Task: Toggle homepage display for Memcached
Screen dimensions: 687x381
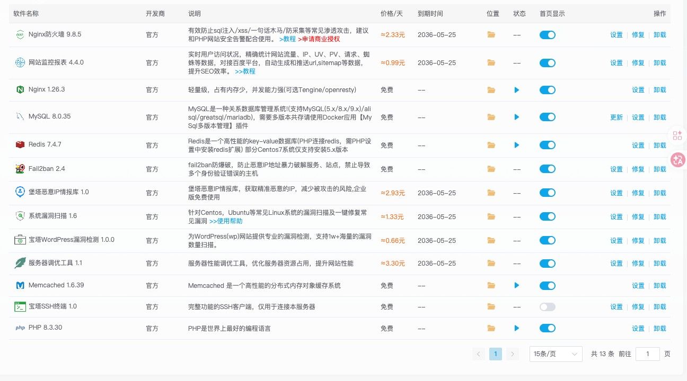Action: 548,285
